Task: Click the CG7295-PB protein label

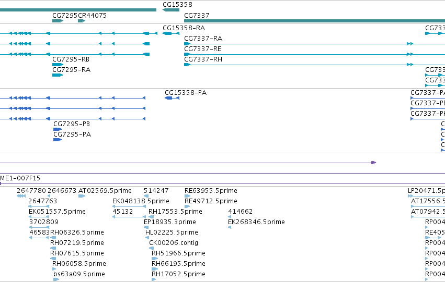Action: tap(72, 124)
